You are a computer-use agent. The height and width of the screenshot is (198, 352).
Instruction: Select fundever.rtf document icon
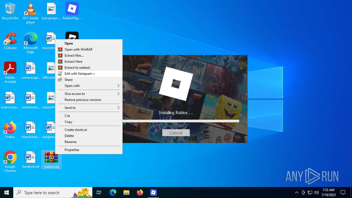click(31, 160)
